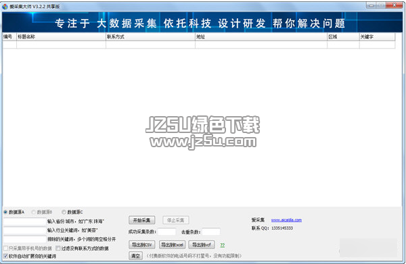This screenshot has height=264, width=406.
Task: Click the industry keyword input field
Action: pos(24,230)
